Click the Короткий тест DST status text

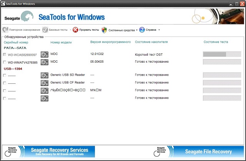(149, 55)
